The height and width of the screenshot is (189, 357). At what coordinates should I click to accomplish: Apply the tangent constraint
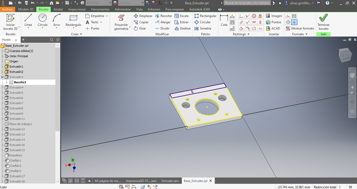(x=241, y=28)
